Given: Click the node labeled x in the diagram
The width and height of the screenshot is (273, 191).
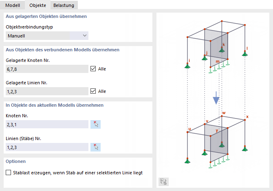Looking at the screenshot, I should (x=245, y=119).
